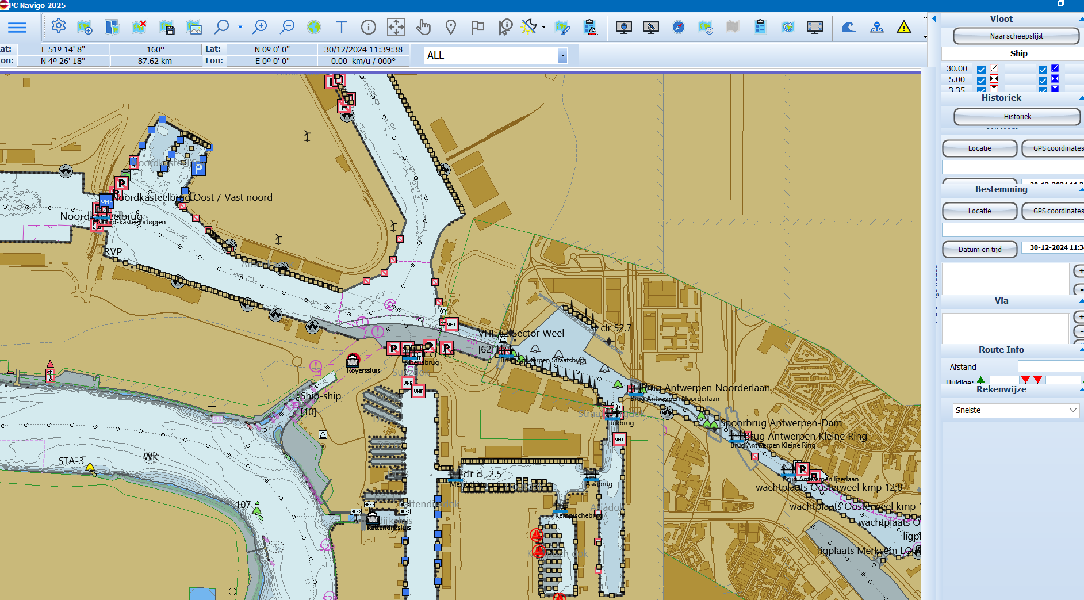Screen dimensions: 1084x600
Task: Uncheck the second checkbox in 30.00 row
Action: 1043,69
